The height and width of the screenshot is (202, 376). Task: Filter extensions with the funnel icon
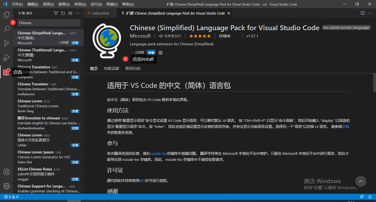click(56, 13)
